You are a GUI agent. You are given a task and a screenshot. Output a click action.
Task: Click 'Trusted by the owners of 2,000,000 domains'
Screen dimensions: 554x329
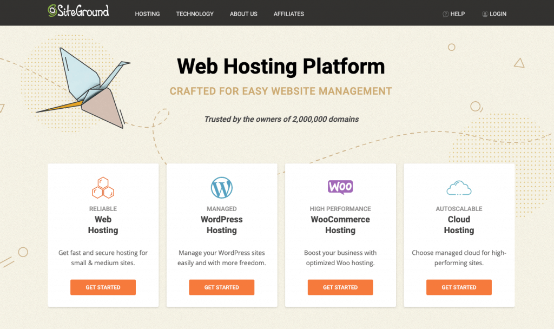281,120
